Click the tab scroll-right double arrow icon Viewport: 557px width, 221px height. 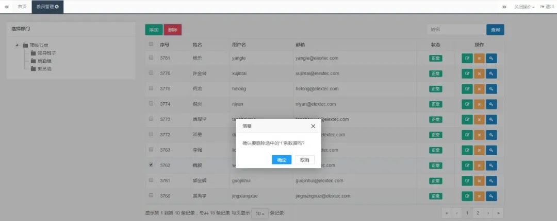point(504,7)
